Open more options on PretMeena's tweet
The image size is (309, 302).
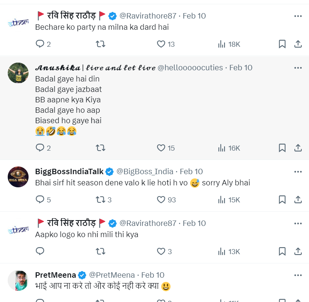pyautogui.click(x=298, y=275)
